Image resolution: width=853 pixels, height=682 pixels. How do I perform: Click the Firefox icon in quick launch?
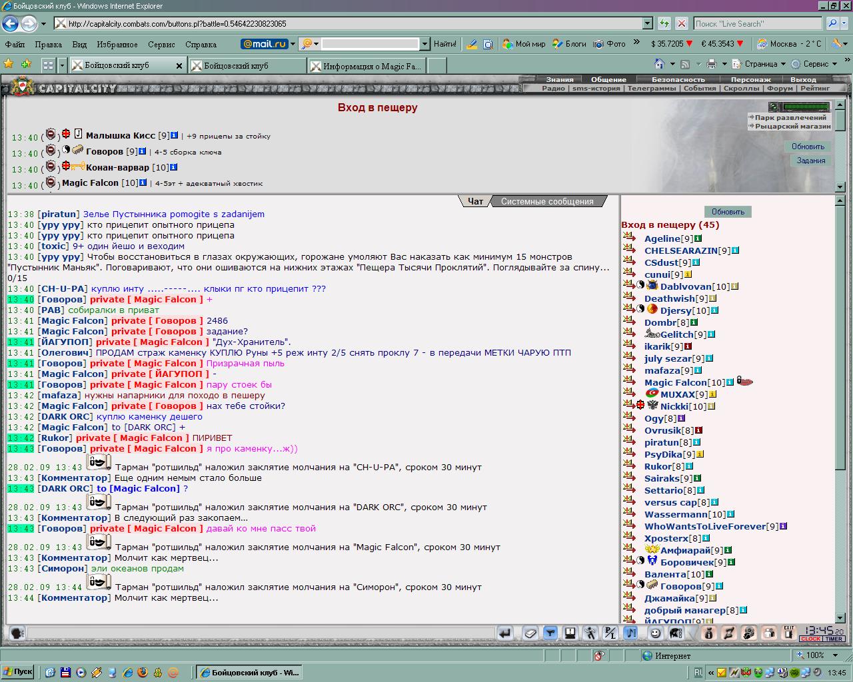[142, 673]
